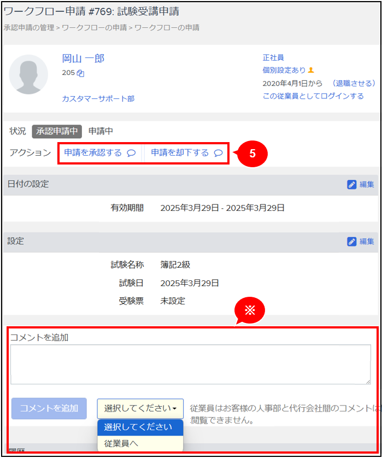Click the speech bubble icon next to 申請を却下する
Screen dimensions: 382x458
[x=218, y=153]
